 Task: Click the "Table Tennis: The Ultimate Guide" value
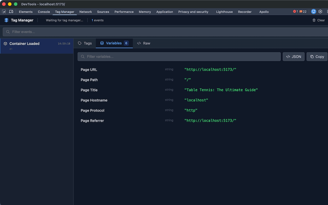coord(221,90)
